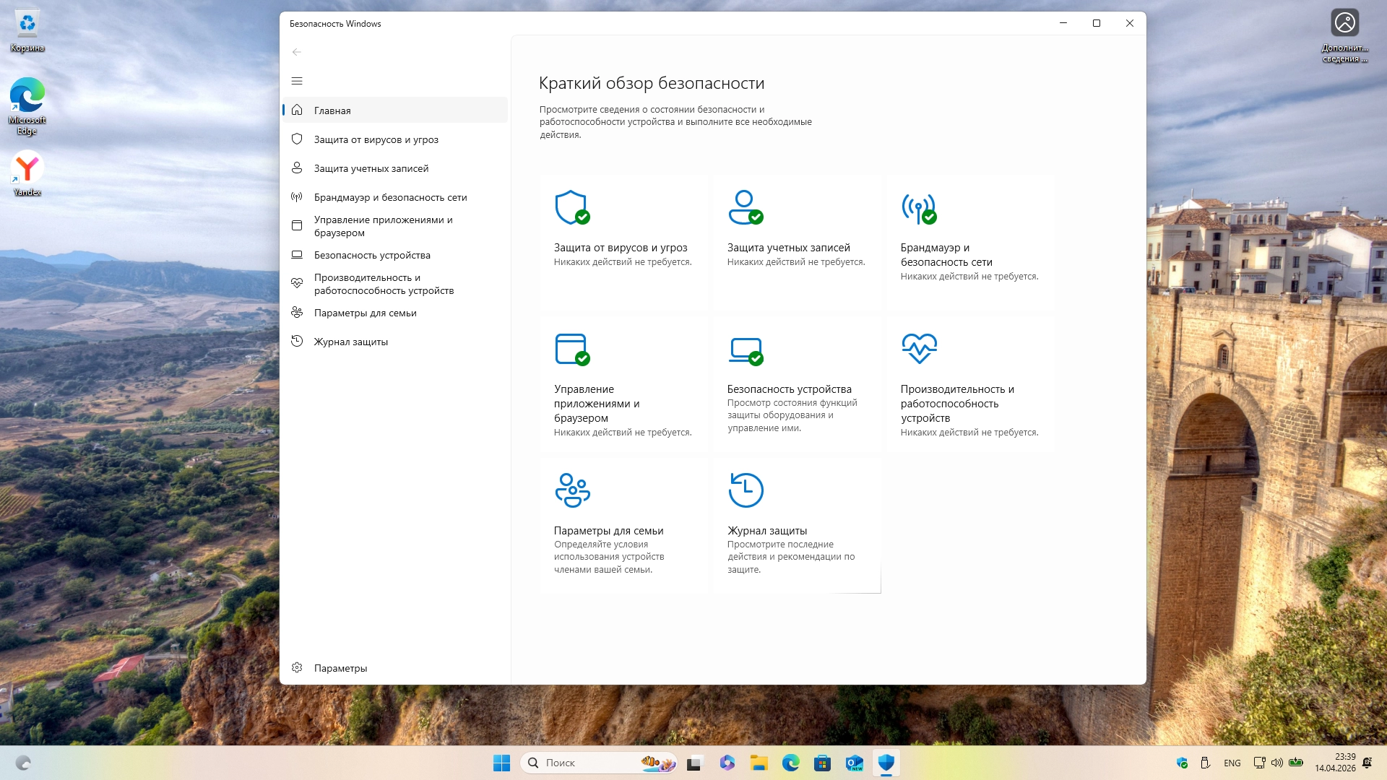The image size is (1387, 780).
Task: Select Главная in sidebar
Action: (x=332, y=110)
